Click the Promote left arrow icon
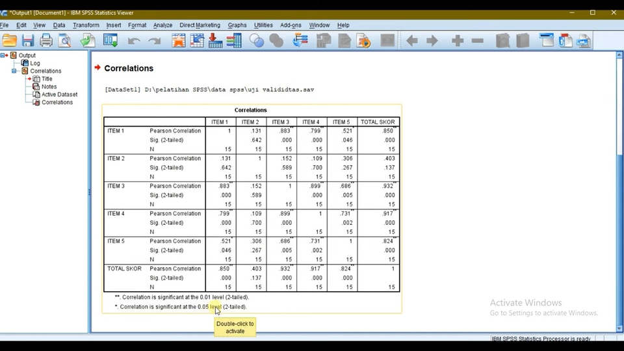 (412, 40)
